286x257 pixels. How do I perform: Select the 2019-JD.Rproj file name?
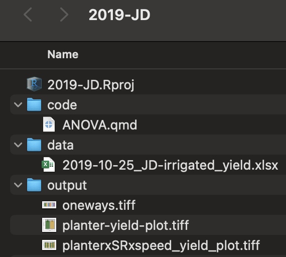(x=91, y=85)
